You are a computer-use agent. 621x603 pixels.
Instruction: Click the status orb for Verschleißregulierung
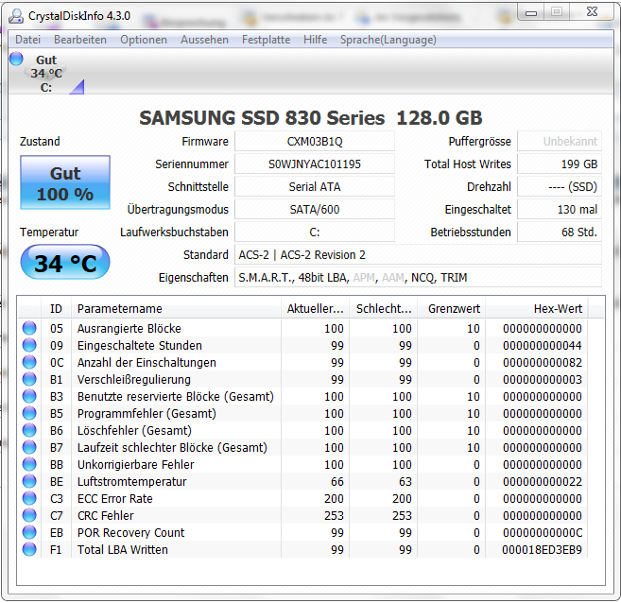[x=29, y=379]
